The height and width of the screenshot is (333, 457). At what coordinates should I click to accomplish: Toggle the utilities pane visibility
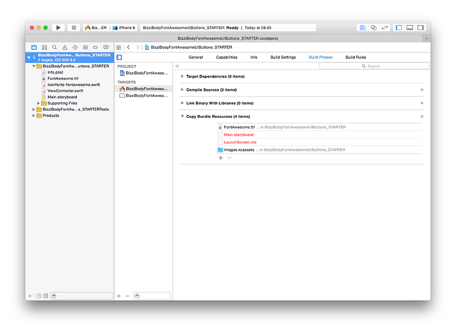(x=420, y=27)
